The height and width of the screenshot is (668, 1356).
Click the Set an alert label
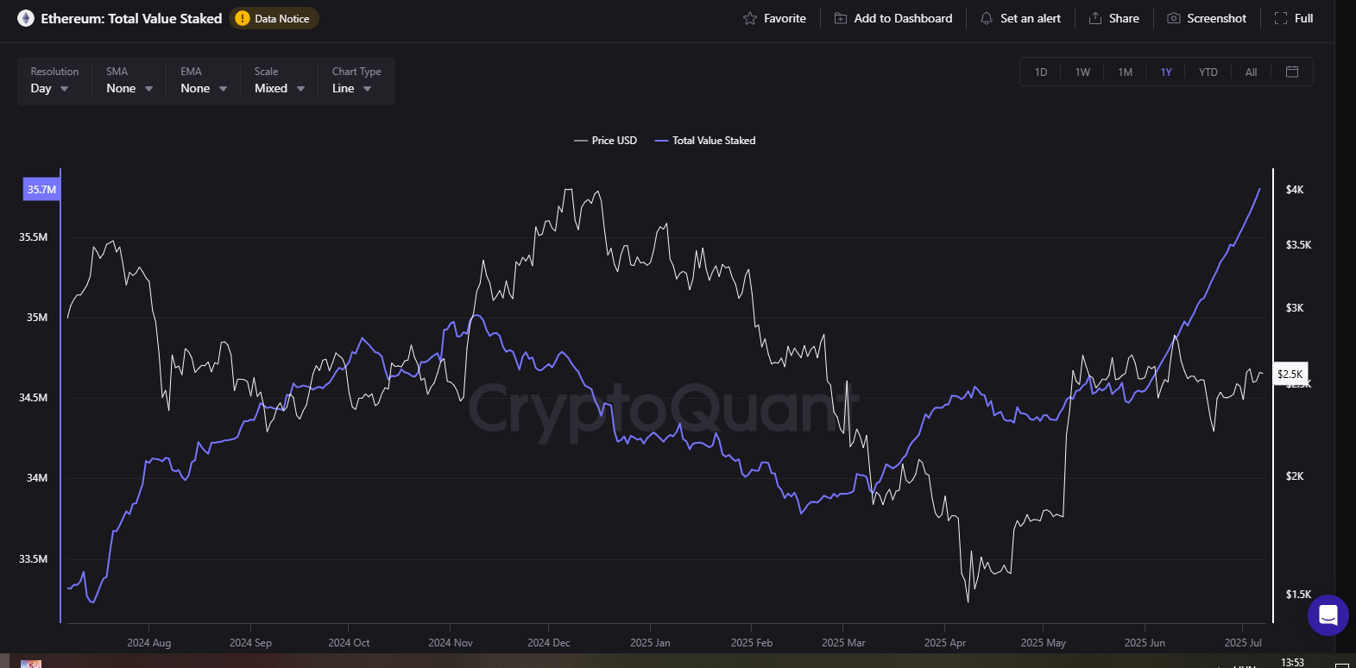[1031, 18]
